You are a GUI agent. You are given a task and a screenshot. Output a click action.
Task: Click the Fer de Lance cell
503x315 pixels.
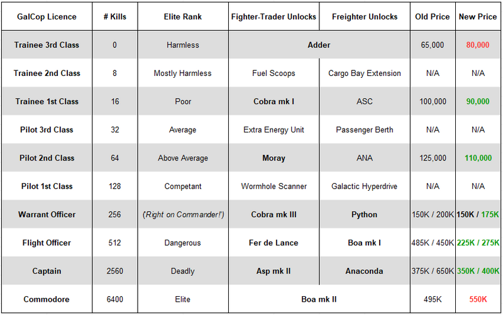click(x=274, y=243)
